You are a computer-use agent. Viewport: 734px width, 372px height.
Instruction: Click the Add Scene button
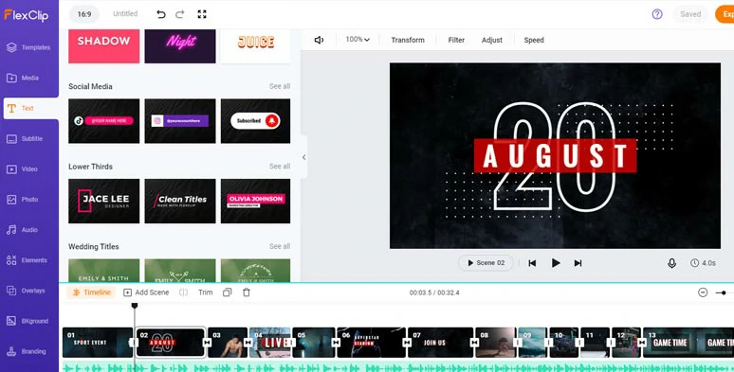point(146,292)
